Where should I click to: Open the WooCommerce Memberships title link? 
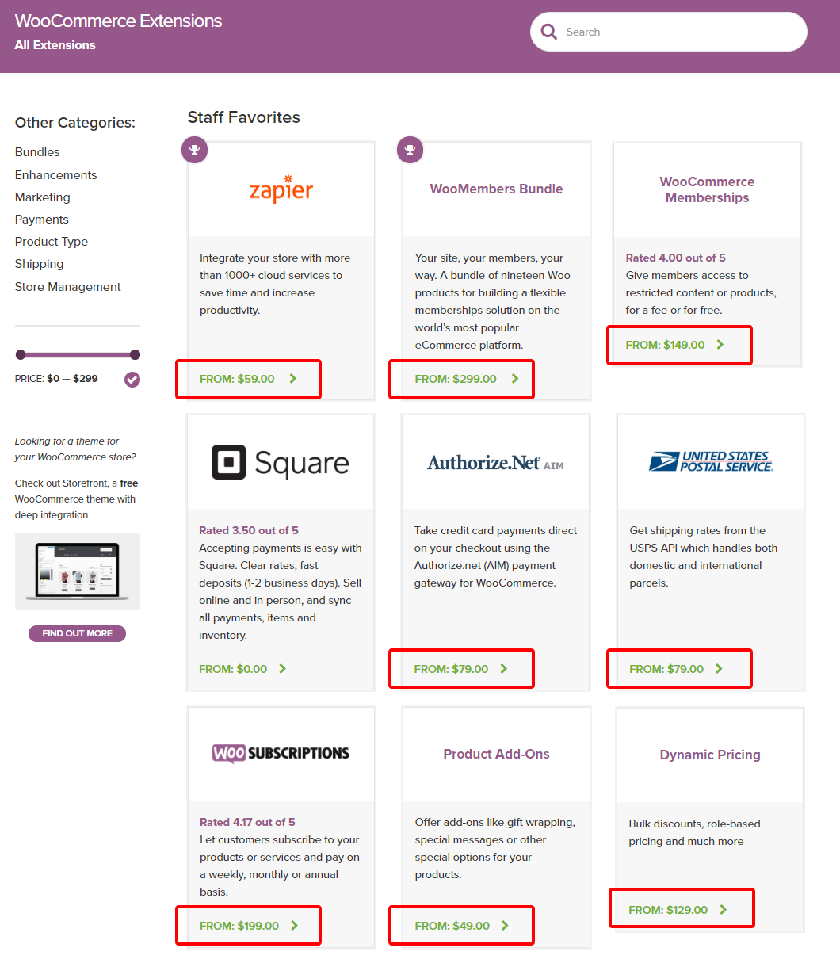(x=707, y=189)
